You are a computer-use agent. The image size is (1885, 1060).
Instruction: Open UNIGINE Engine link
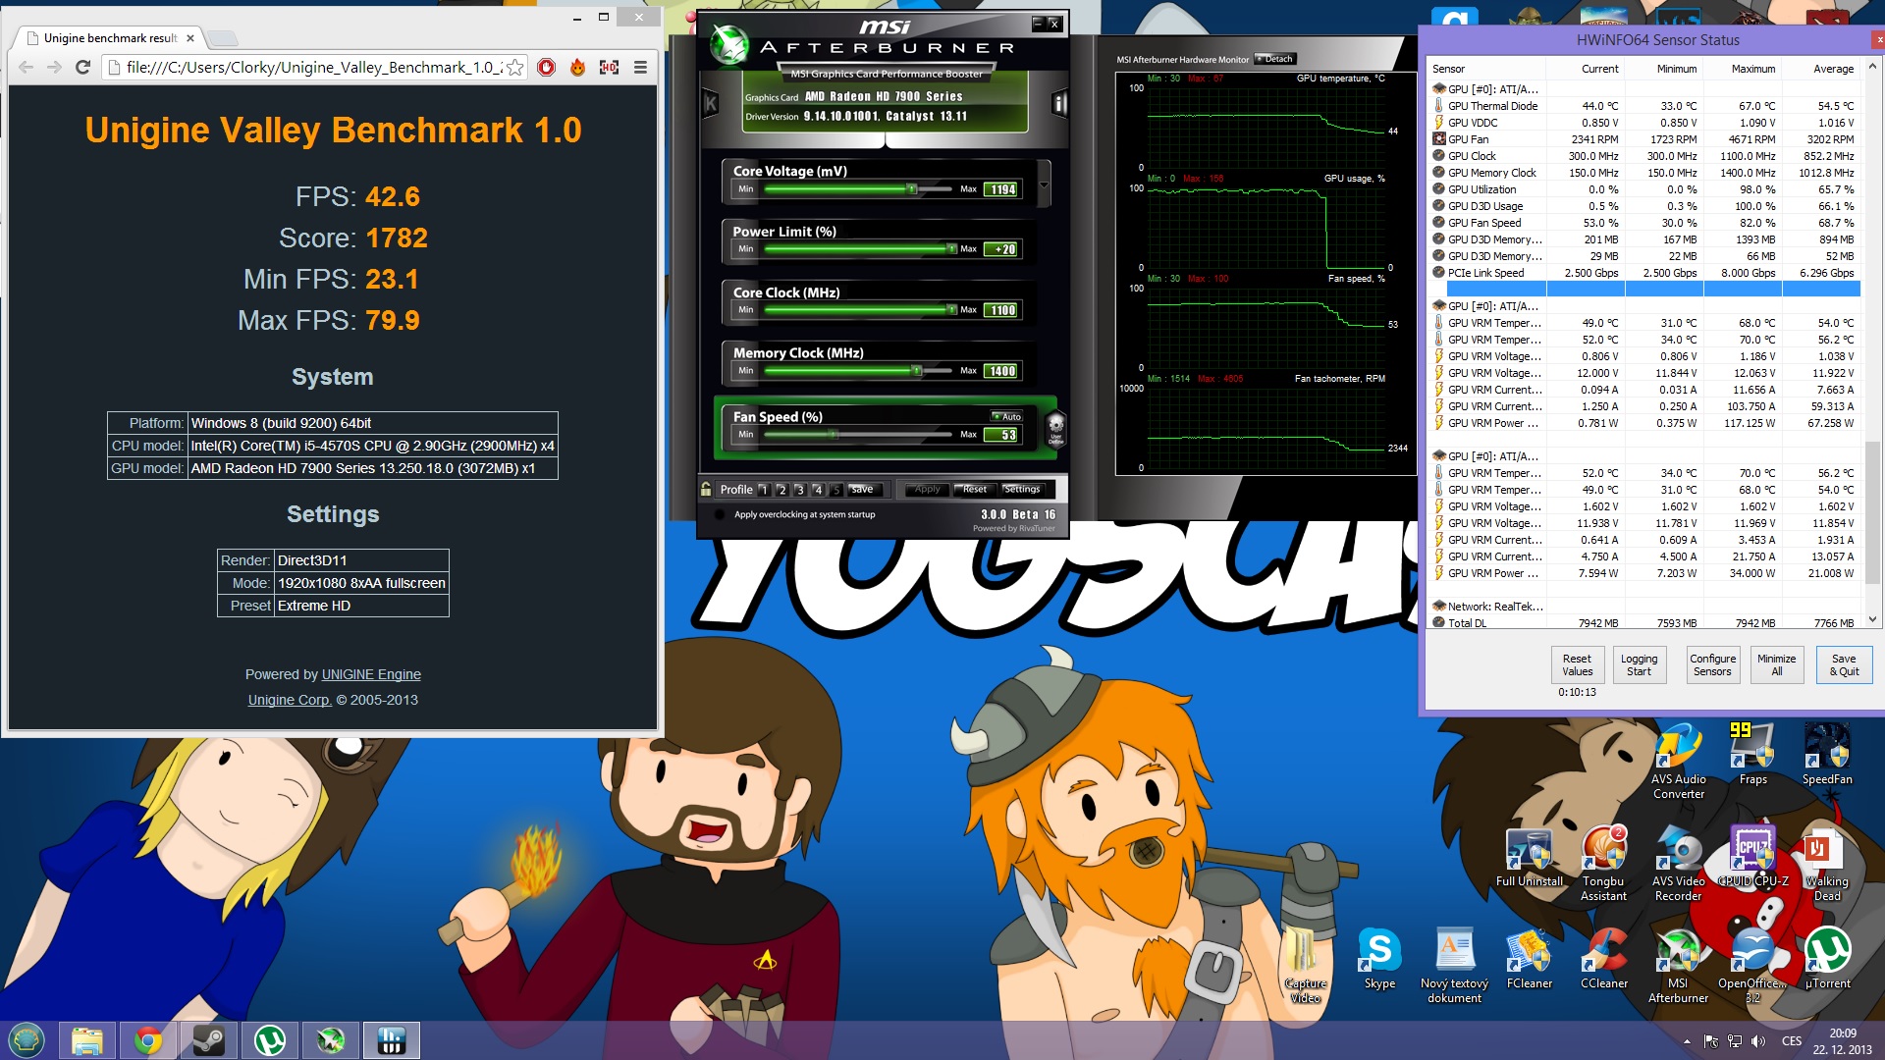click(371, 674)
